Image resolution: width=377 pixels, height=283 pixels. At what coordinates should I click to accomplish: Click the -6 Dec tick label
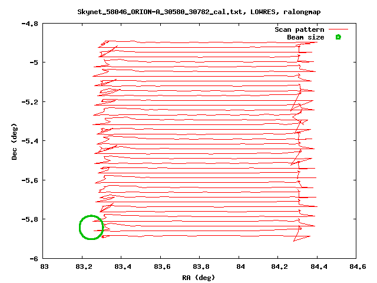(x=34, y=259)
